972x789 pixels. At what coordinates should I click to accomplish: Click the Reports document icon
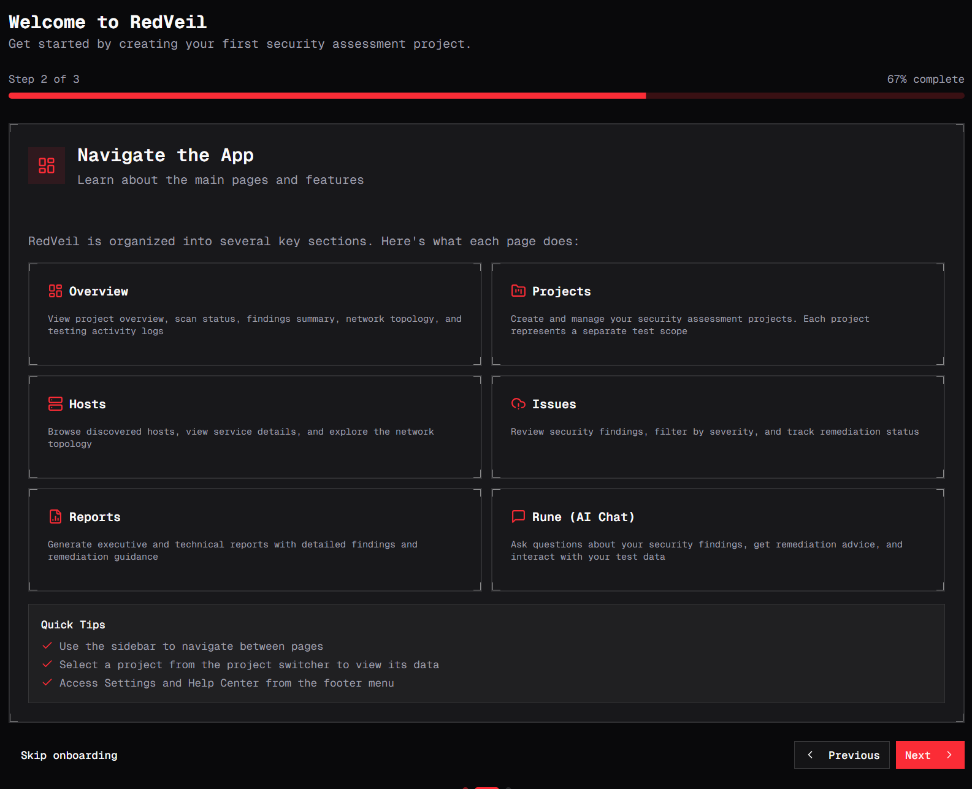pyautogui.click(x=55, y=517)
